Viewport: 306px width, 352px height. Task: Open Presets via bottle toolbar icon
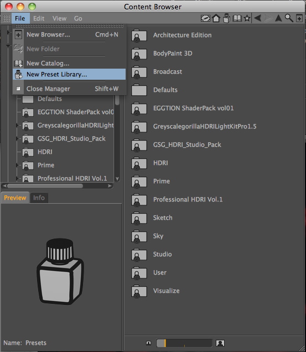pyautogui.click(x=226, y=18)
